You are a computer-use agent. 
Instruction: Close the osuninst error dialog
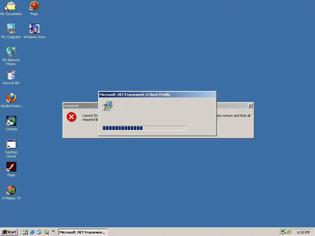tap(250, 106)
